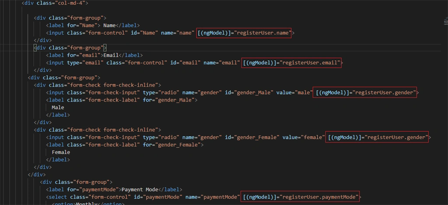Select the "registerUser.email" binding value
The height and width of the screenshot is (205, 448).
click(311, 63)
